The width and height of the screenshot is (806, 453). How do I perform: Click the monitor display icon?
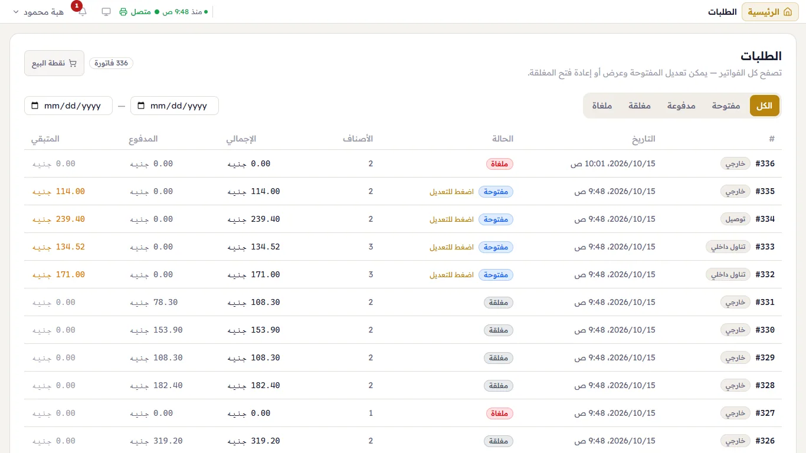pyautogui.click(x=106, y=12)
